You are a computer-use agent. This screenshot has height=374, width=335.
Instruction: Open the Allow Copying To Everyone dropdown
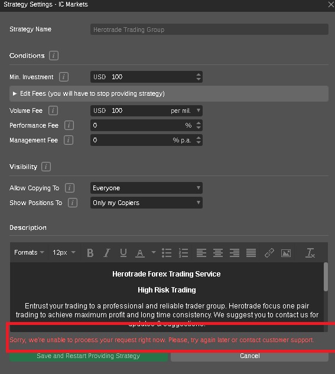point(147,188)
